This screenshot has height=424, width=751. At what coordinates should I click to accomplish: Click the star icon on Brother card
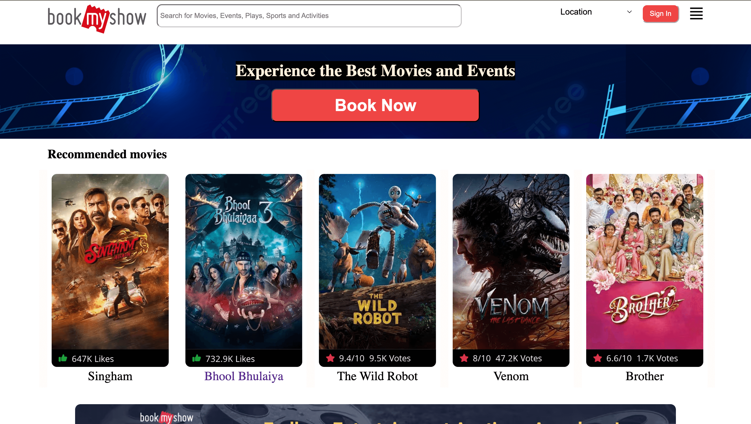pos(597,358)
